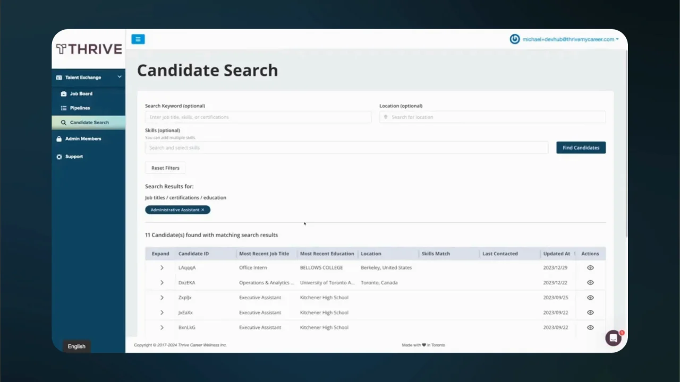
Task: Click the Pipelines list icon
Action: tap(64, 108)
